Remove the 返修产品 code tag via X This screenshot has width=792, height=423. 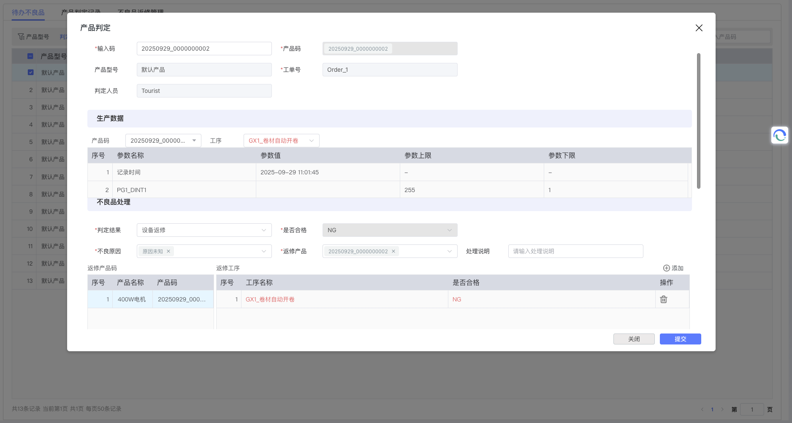coord(393,251)
